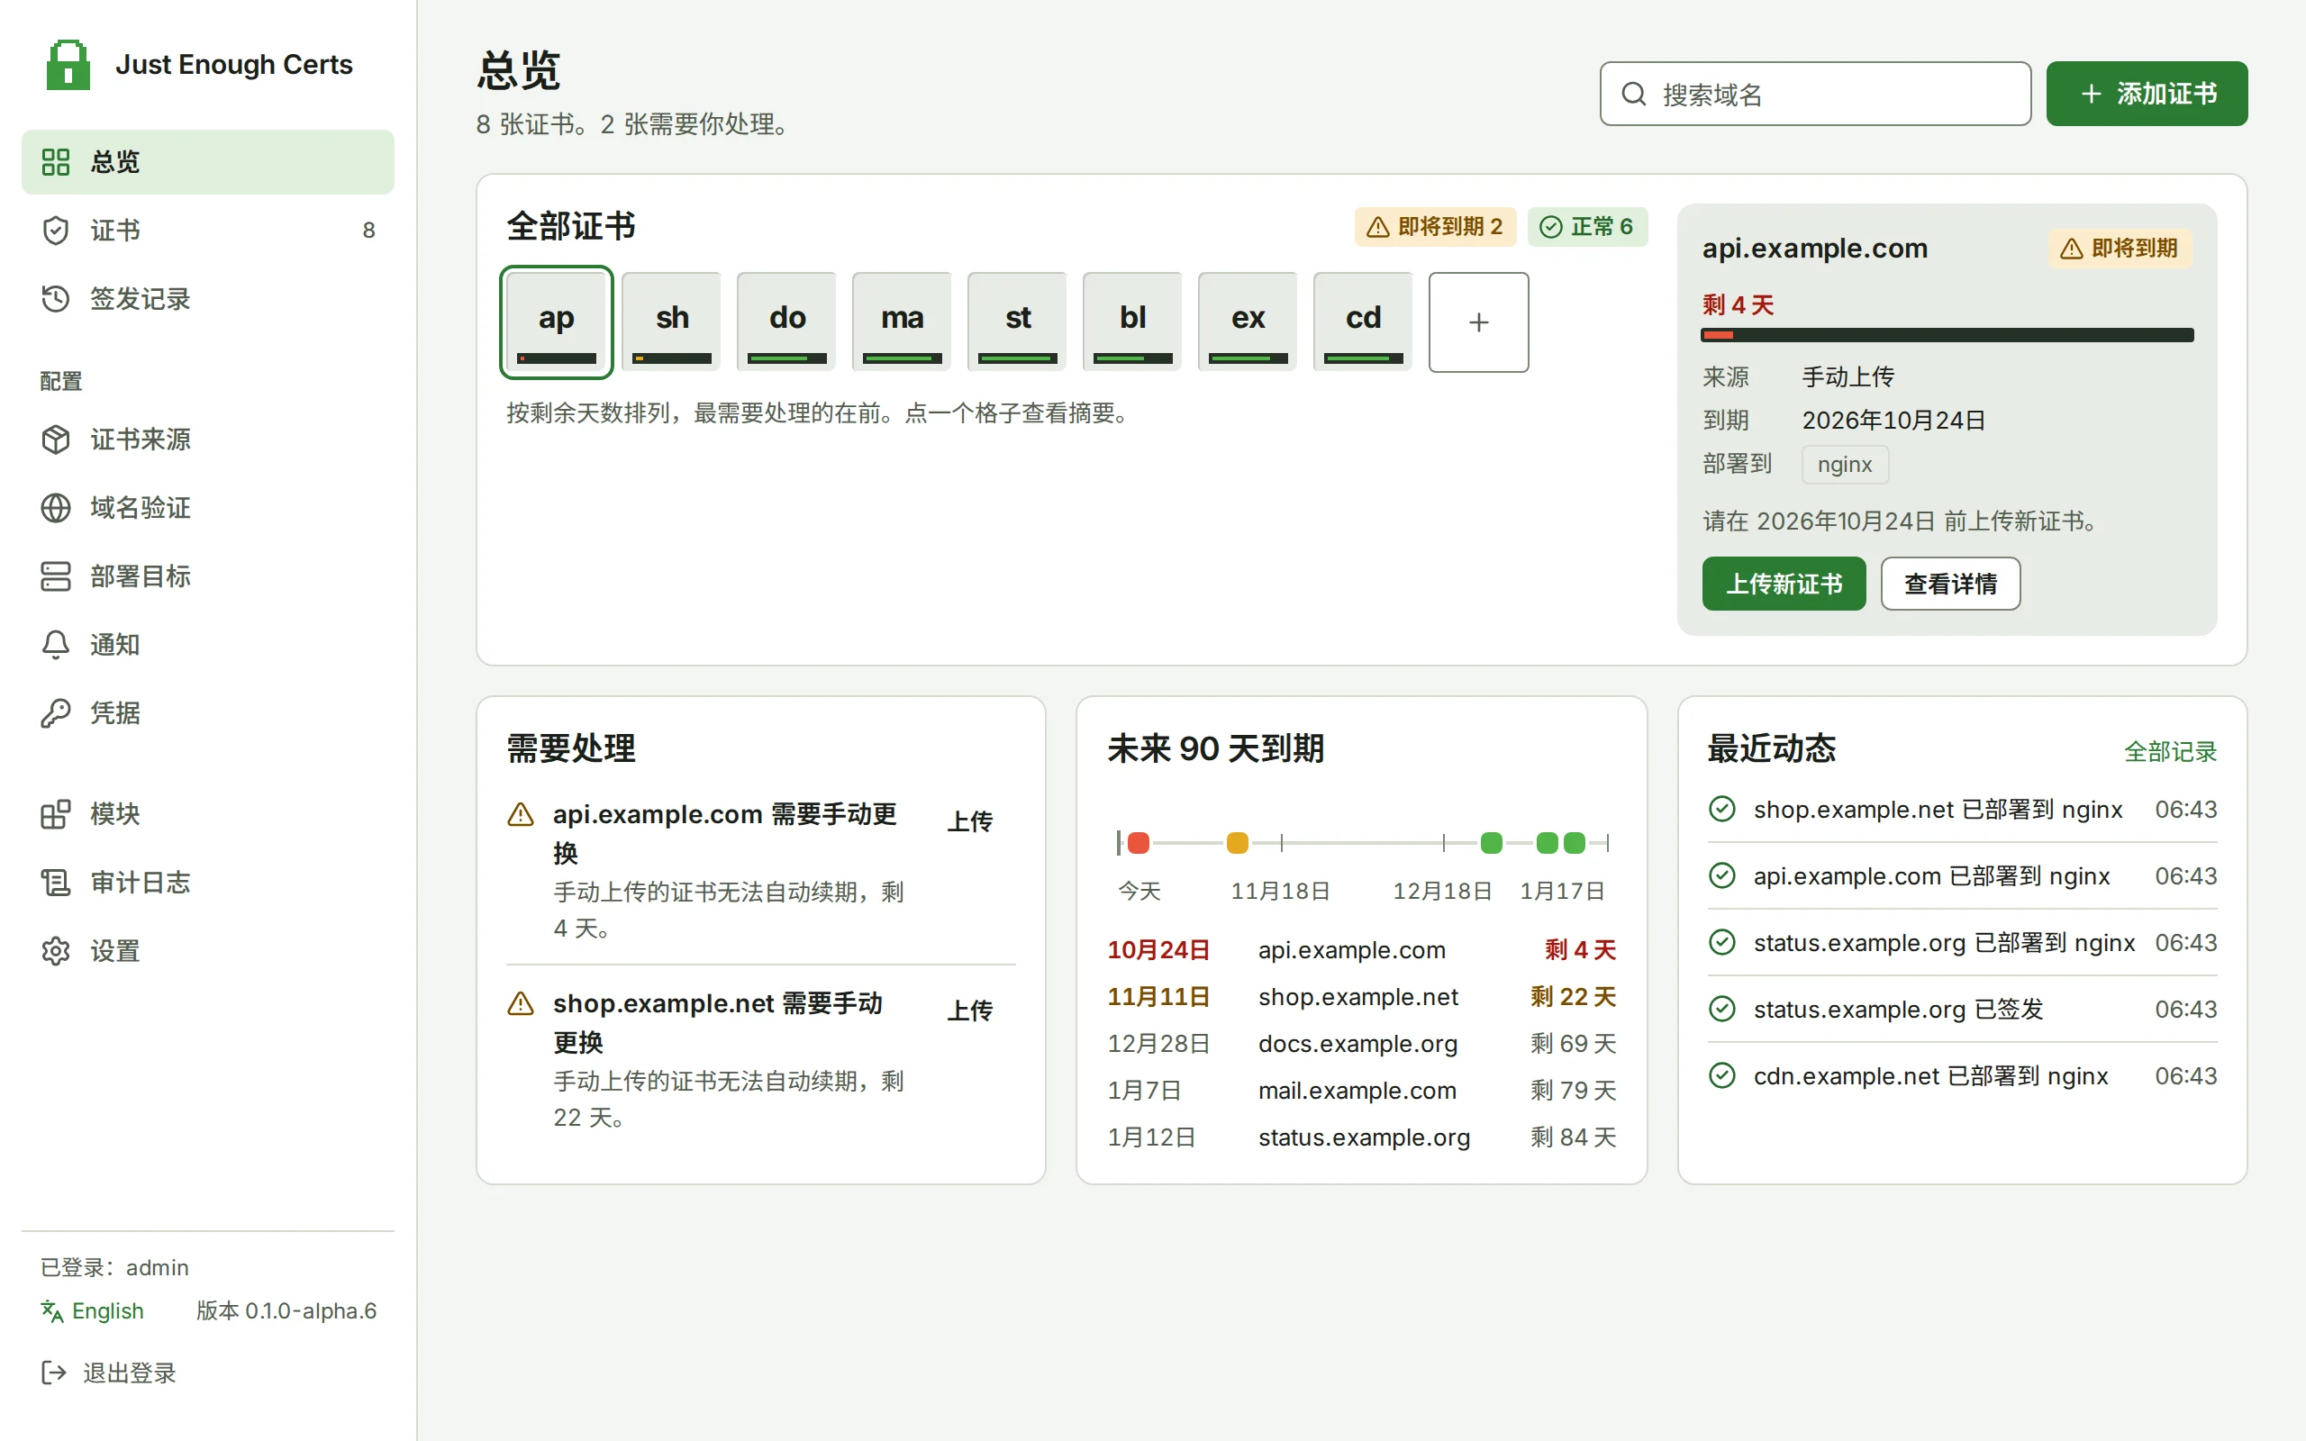Image resolution: width=2306 pixels, height=1441 pixels.
Task: Select the sh certificate tile
Action: click(x=672, y=322)
